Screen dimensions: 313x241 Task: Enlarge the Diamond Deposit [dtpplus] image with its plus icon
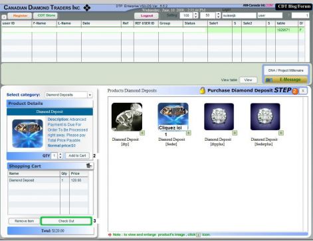[235, 133]
